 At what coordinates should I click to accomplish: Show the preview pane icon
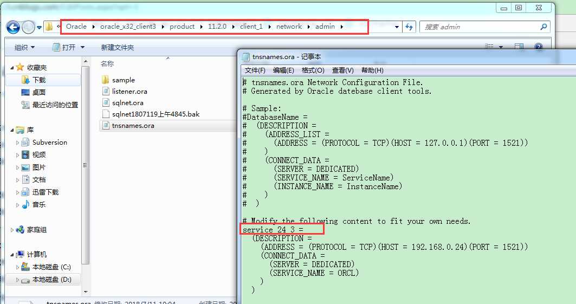click(x=519, y=47)
